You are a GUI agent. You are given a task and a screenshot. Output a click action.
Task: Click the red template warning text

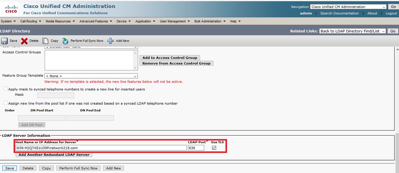pos(114,82)
